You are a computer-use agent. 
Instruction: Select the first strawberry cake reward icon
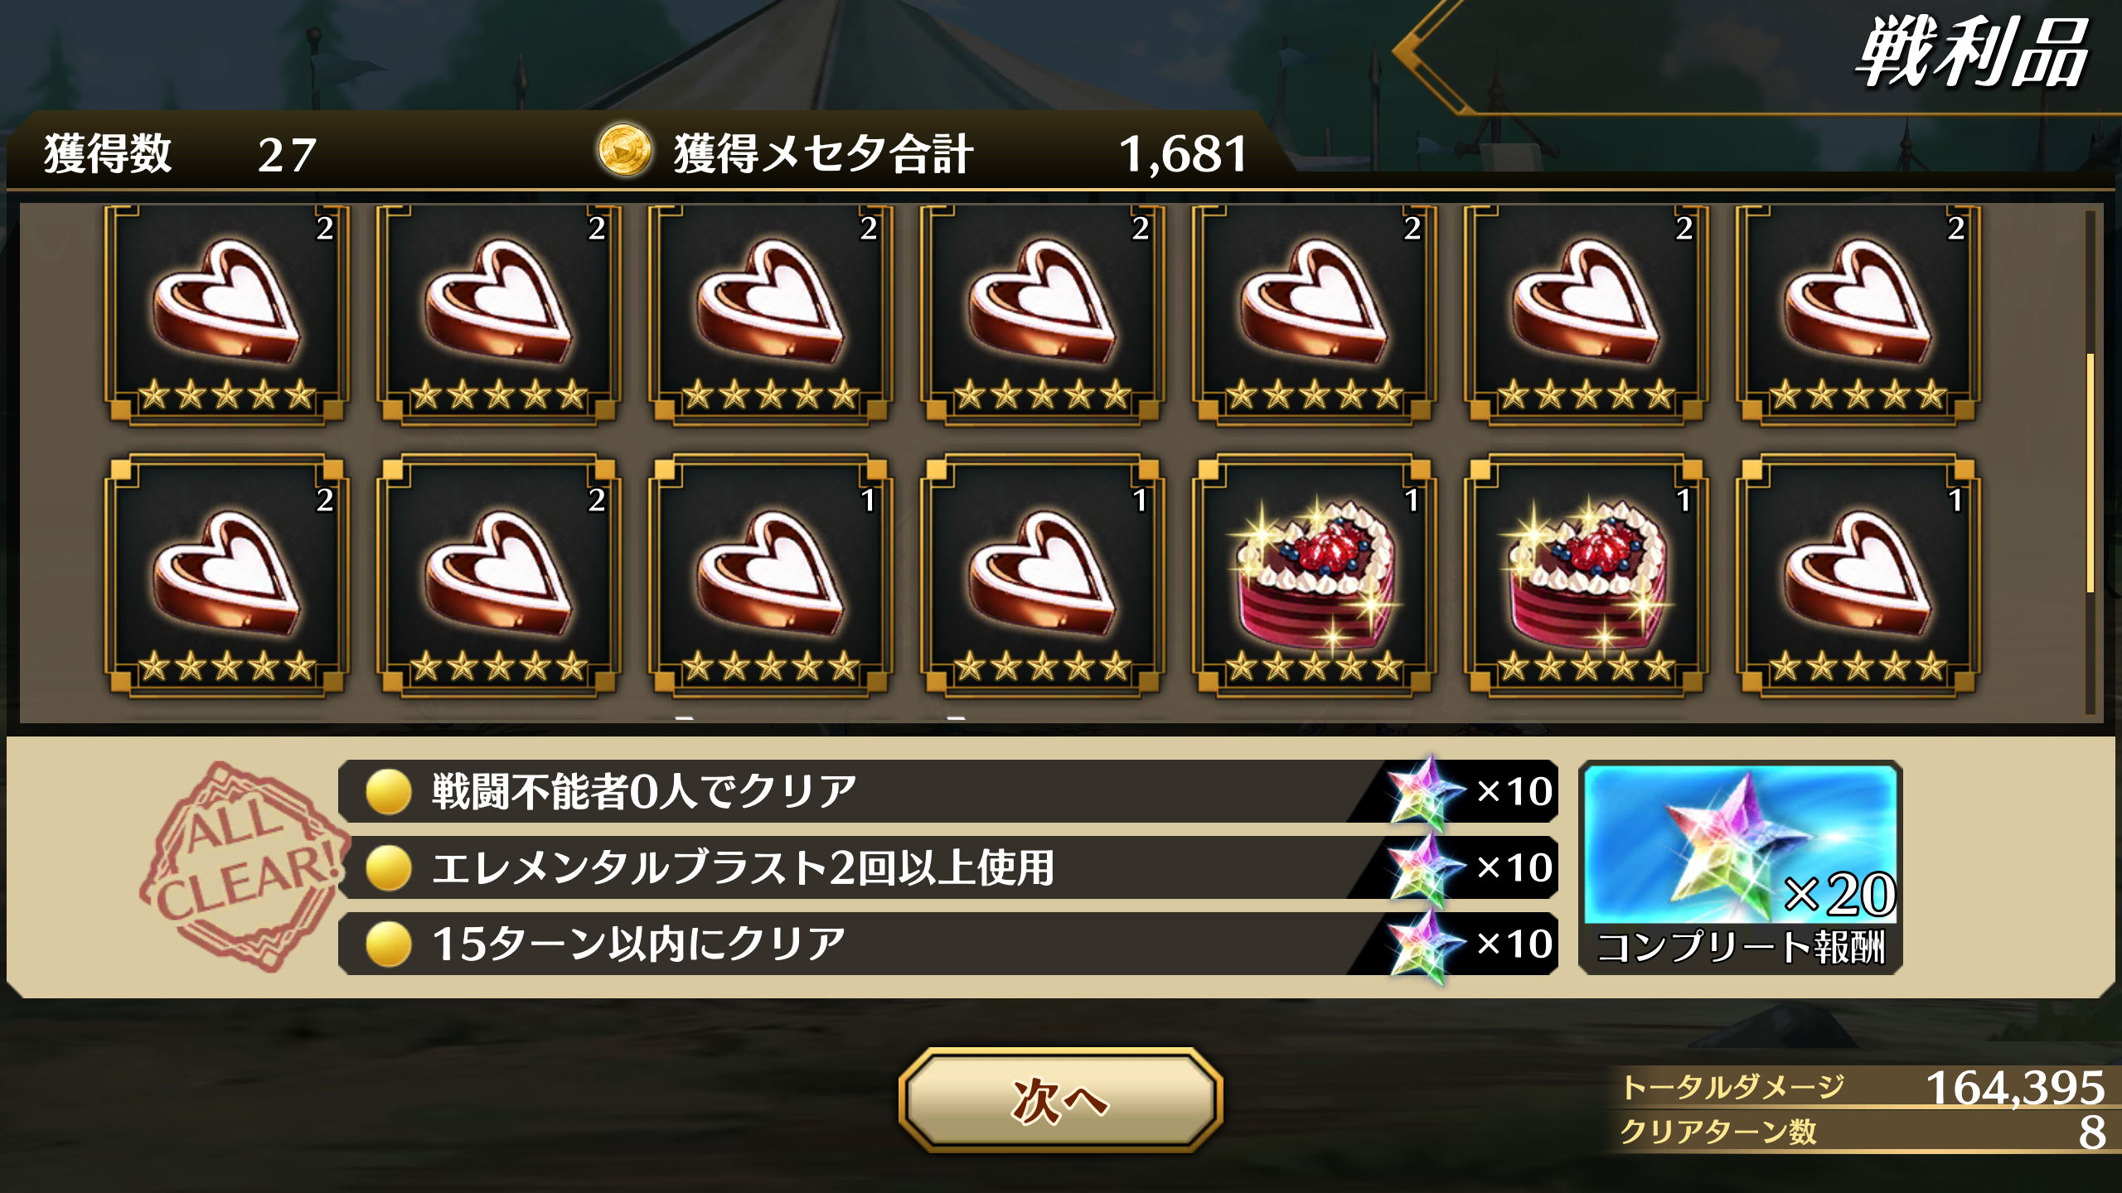tap(1314, 575)
